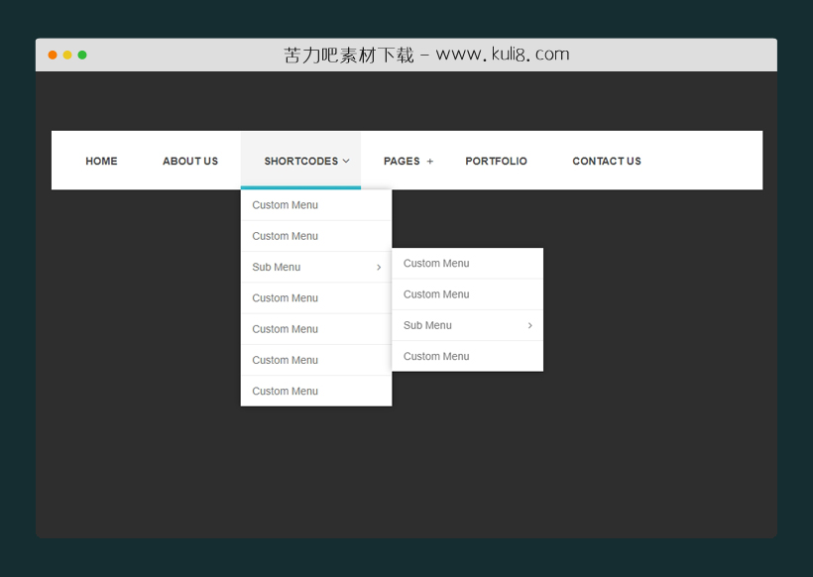This screenshot has height=577, width=813.
Task: Choose sixth item in the SHORTCODES dropdown
Action: click(x=286, y=360)
